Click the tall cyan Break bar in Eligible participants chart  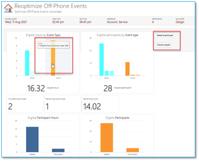click(x=102, y=60)
